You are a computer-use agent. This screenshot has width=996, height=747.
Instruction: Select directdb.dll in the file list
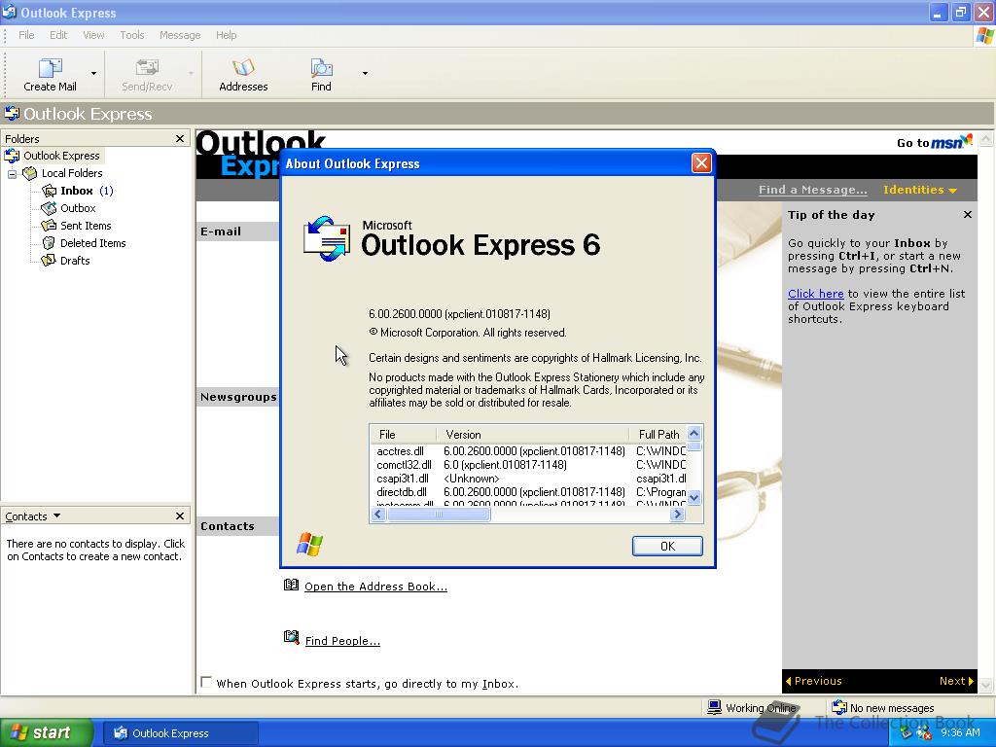pyautogui.click(x=402, y=492)
